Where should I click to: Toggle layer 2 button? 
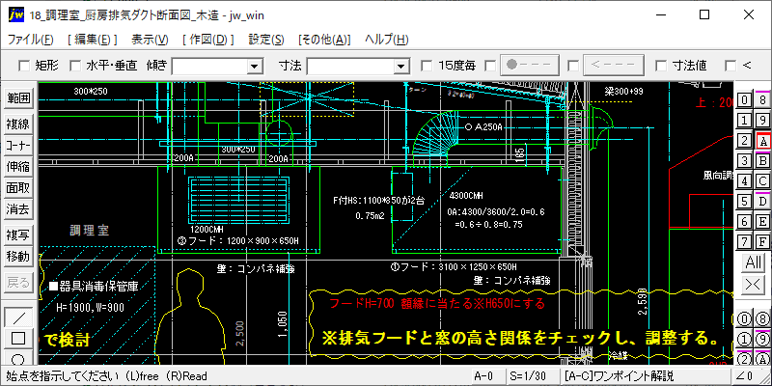point(745,141)
